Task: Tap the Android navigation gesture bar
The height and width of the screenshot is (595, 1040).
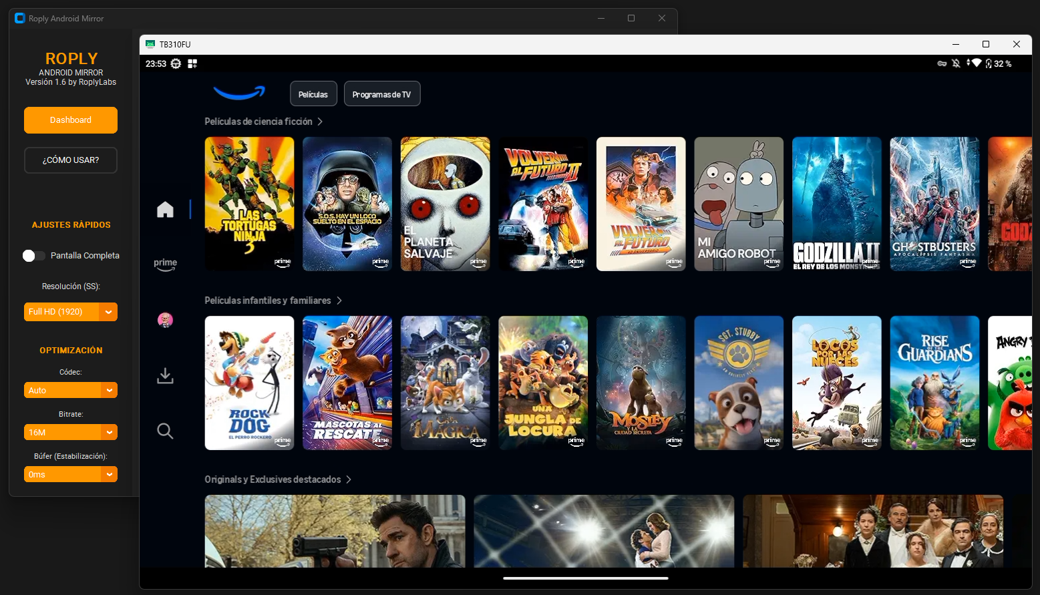Action: tap(586, 578)
